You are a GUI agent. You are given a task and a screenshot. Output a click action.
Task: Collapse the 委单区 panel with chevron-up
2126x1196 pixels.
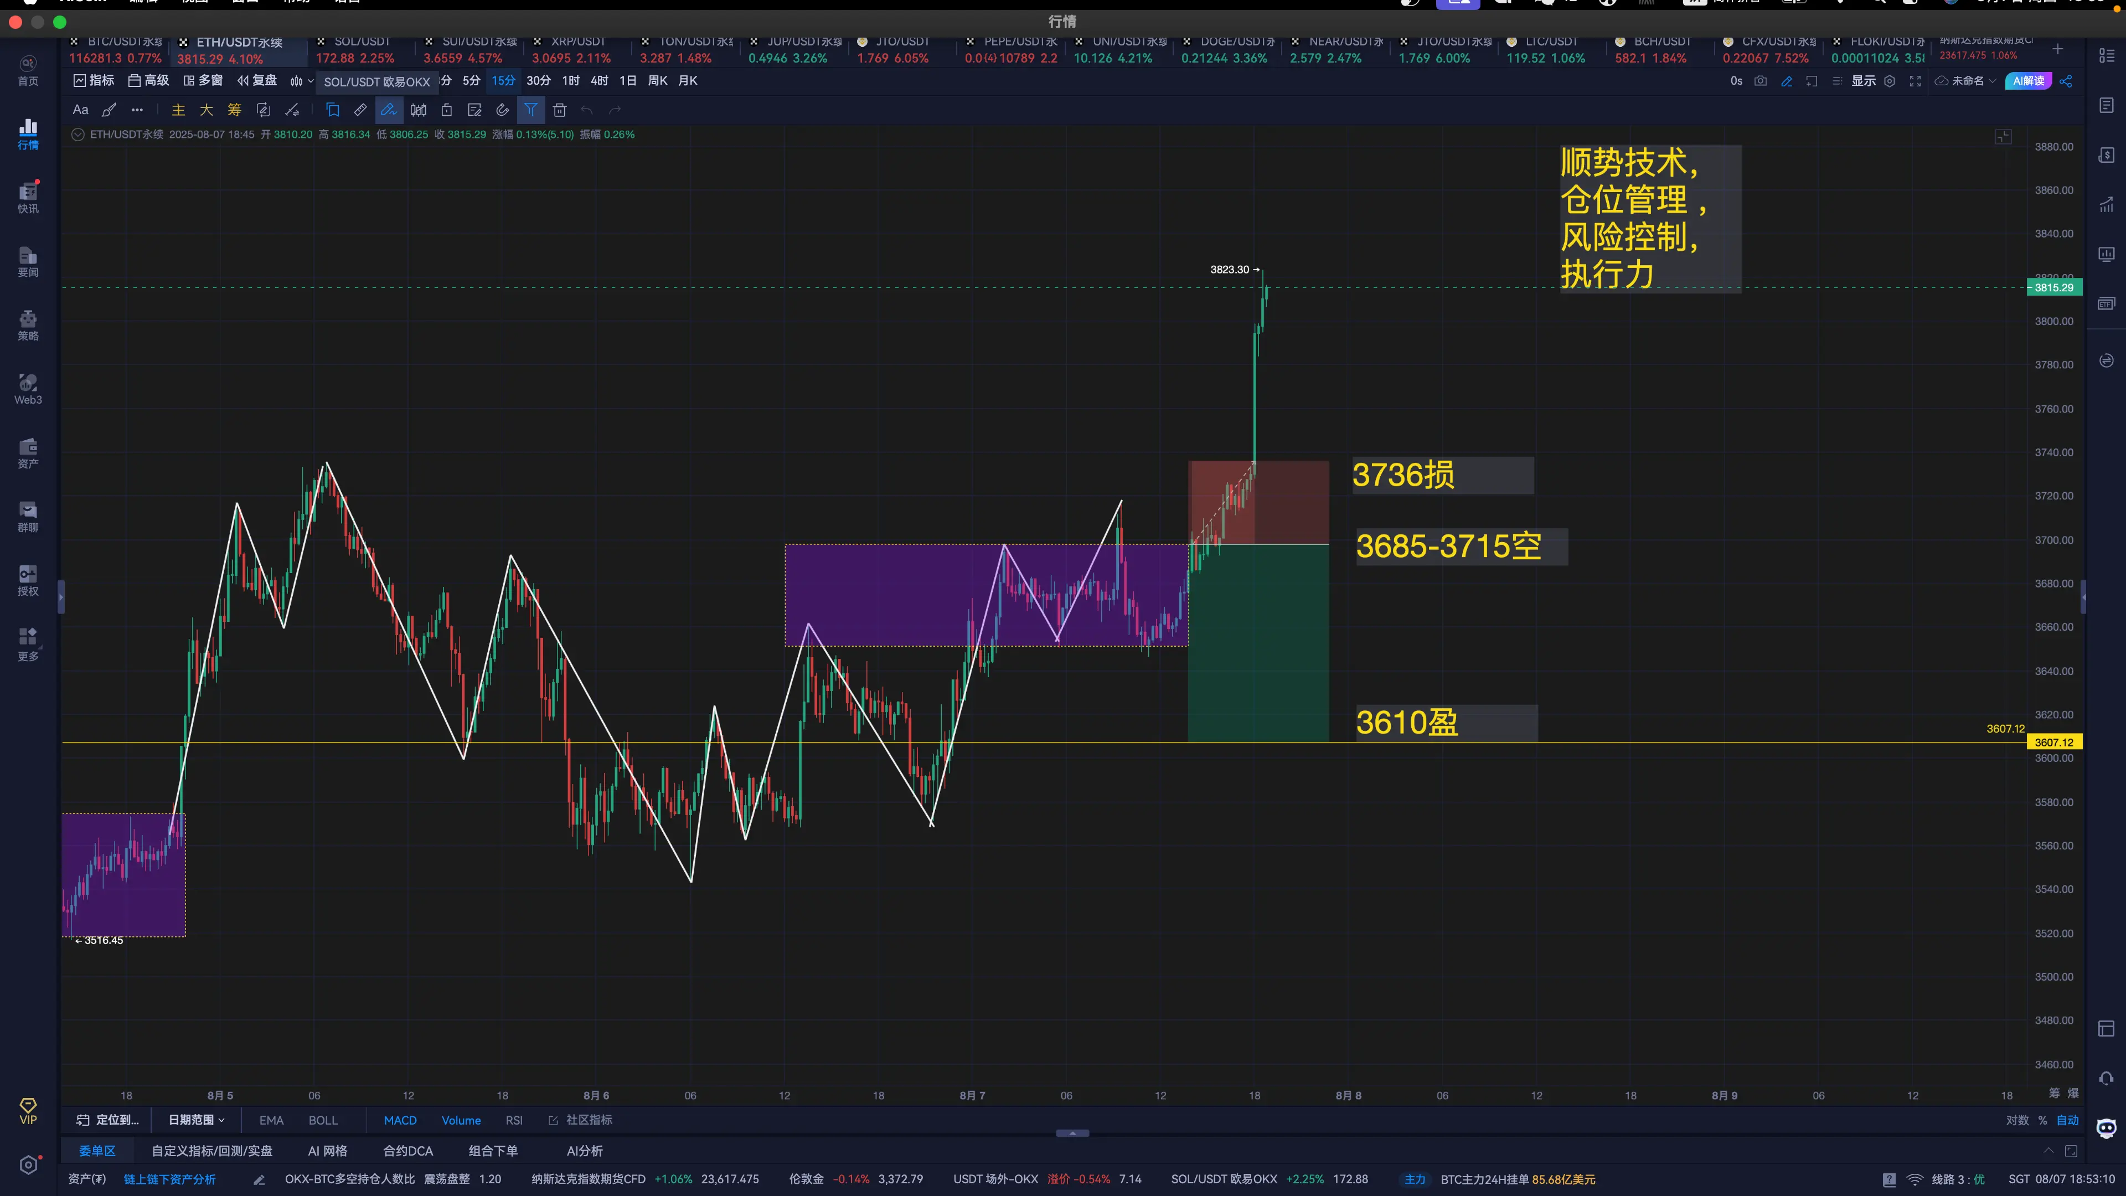[2048, 1151]
